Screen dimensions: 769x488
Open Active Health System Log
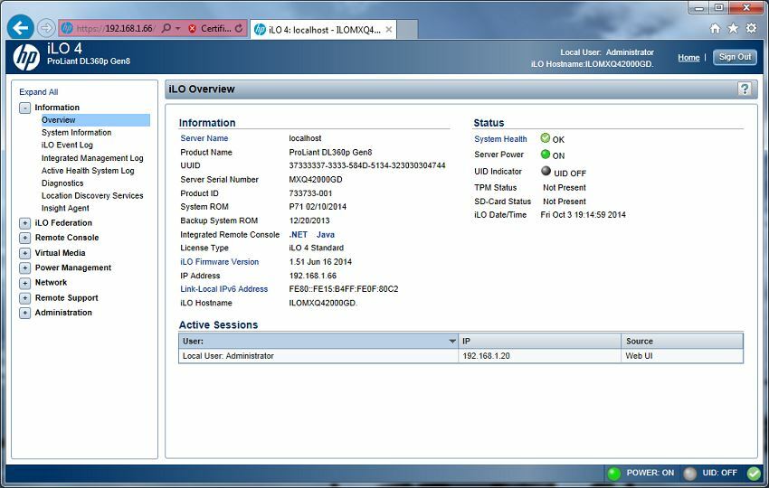[88, 171]
